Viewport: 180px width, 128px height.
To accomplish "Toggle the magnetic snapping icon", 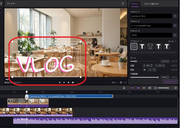I will coord(138,88).
